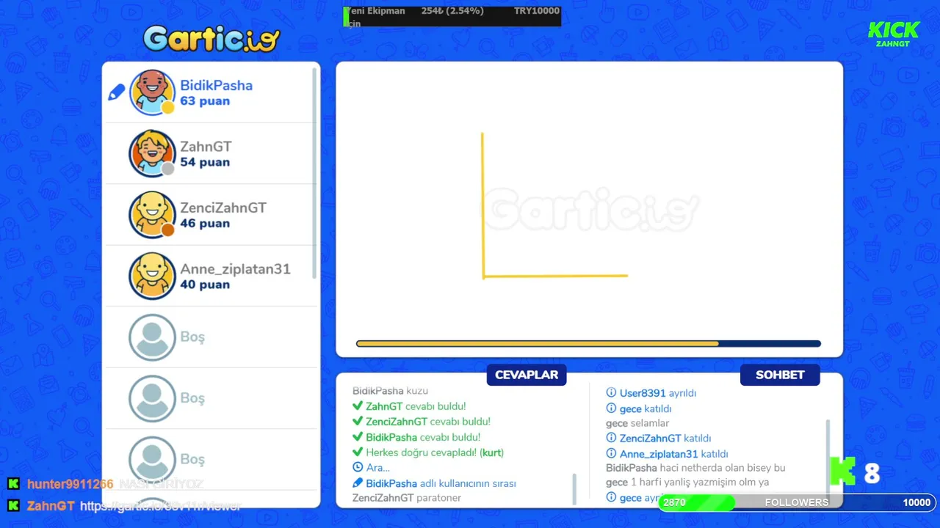Image resolution: width=940 pixels, height=528 pixels.
Task: Open ZahnGT's avatar
Action: [153, 153]
